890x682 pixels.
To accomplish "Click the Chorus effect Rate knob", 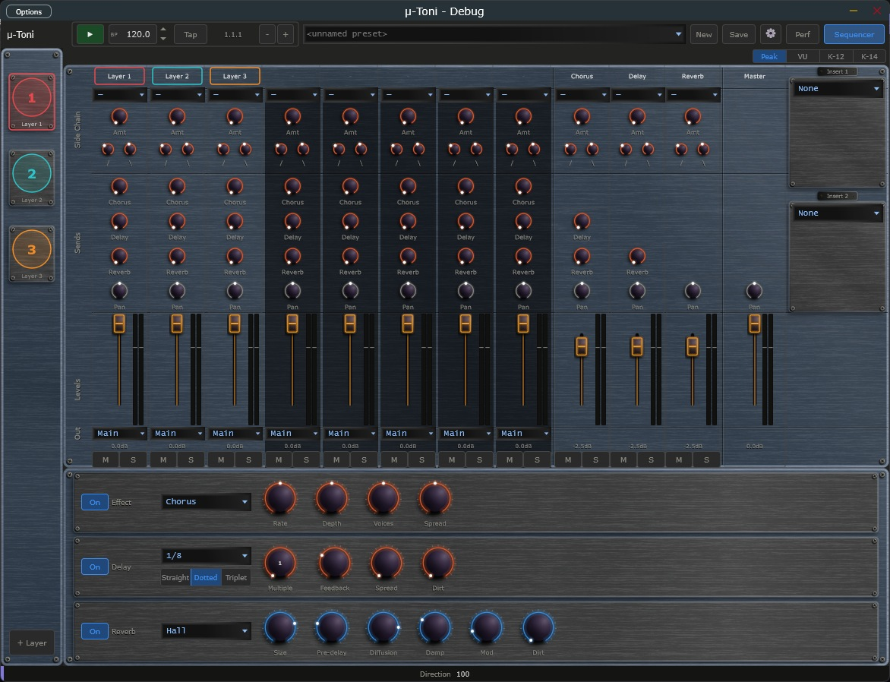I will (279, 498).
